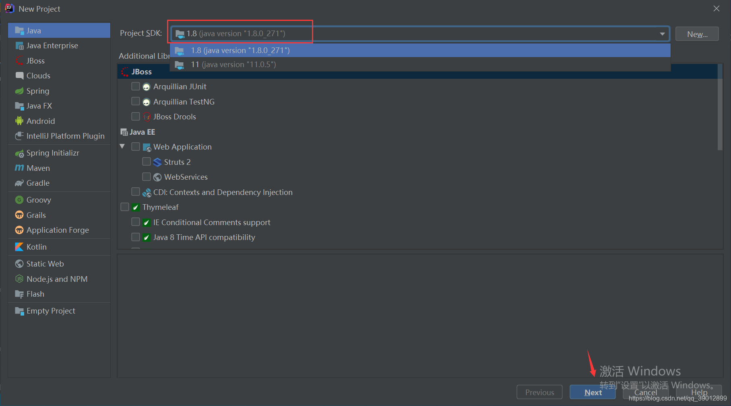731x406 pixels.
Task: Click the Struts 2 icon
Action: 157,162
